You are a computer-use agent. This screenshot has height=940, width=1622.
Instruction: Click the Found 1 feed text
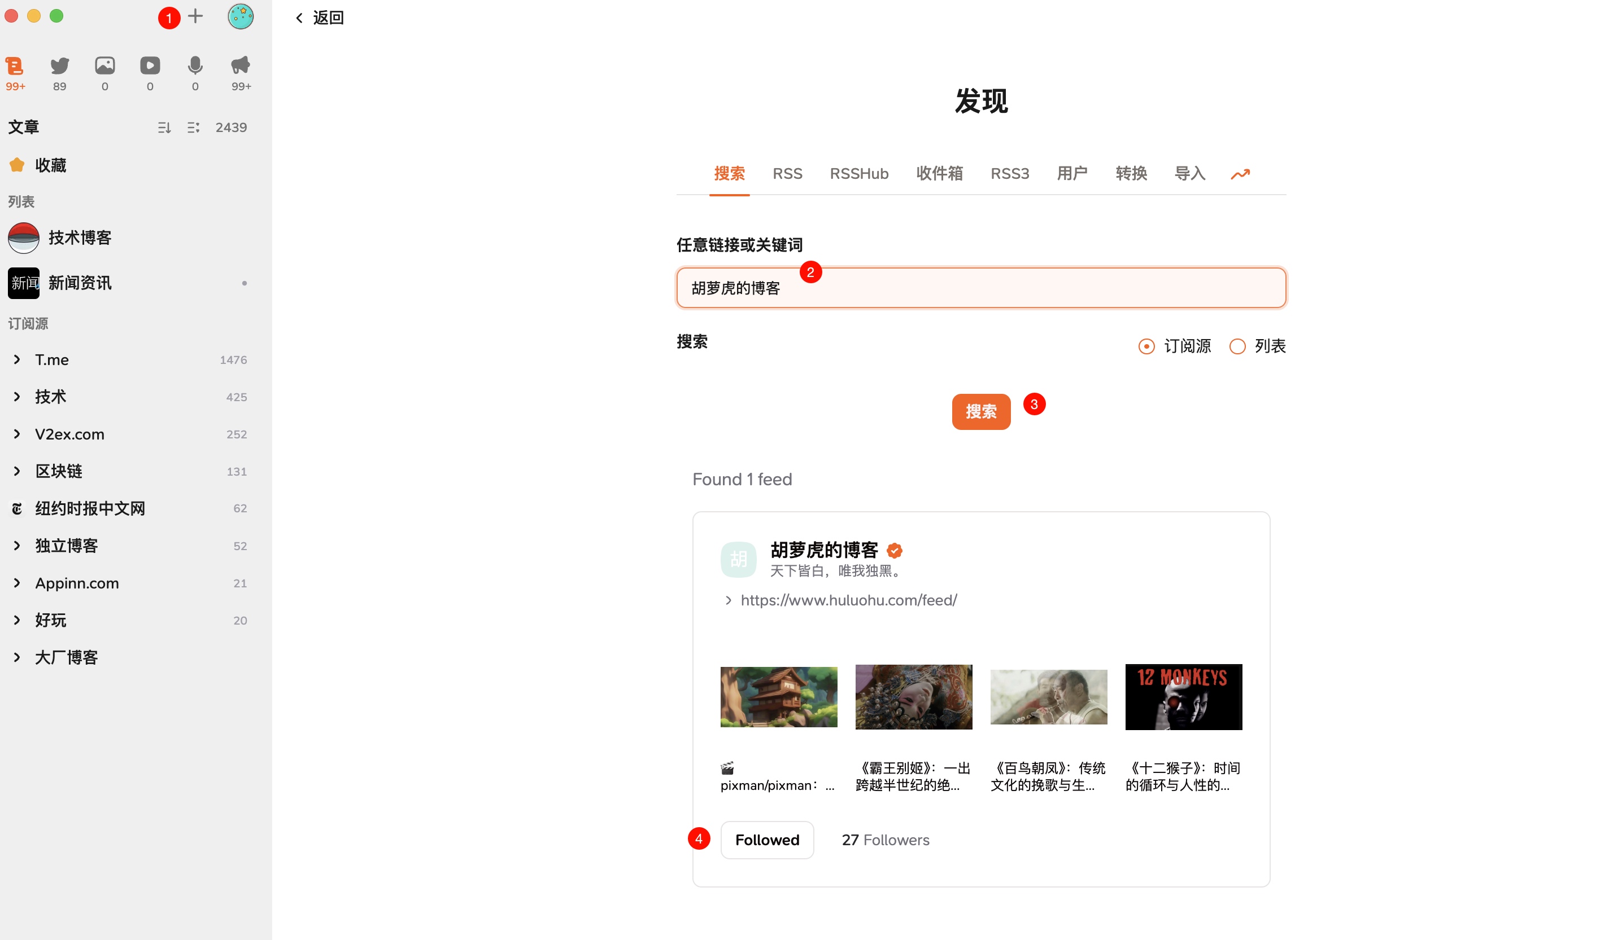742,480
